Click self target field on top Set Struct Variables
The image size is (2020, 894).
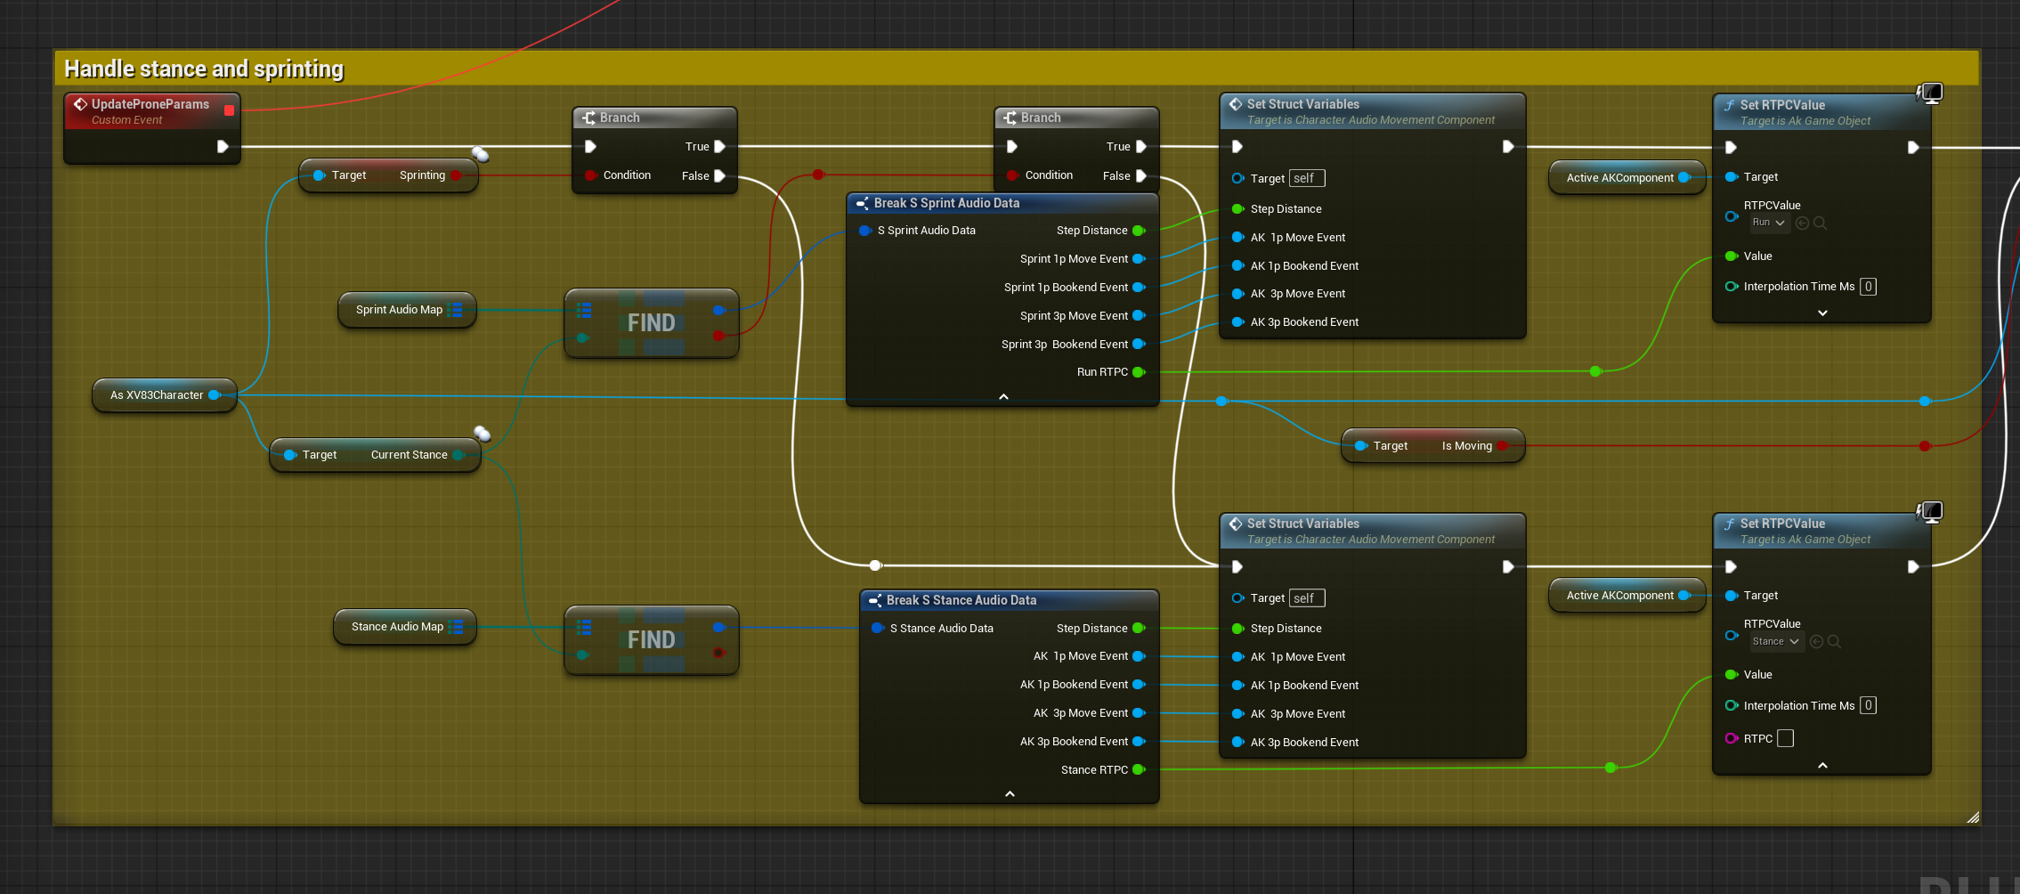pyautogui.click(x=1307, y=179)
